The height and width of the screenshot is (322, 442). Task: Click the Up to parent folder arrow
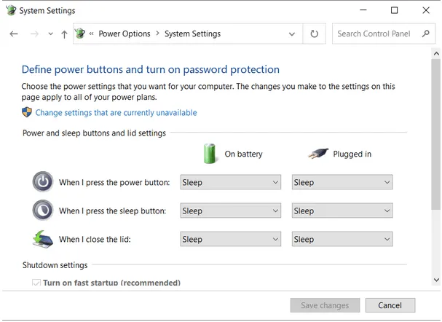(x=64, y=34)
